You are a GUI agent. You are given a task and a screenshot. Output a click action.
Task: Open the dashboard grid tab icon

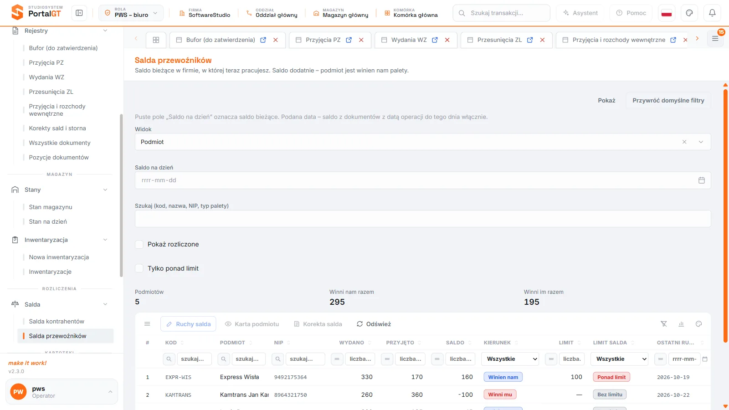pos(156,40)
